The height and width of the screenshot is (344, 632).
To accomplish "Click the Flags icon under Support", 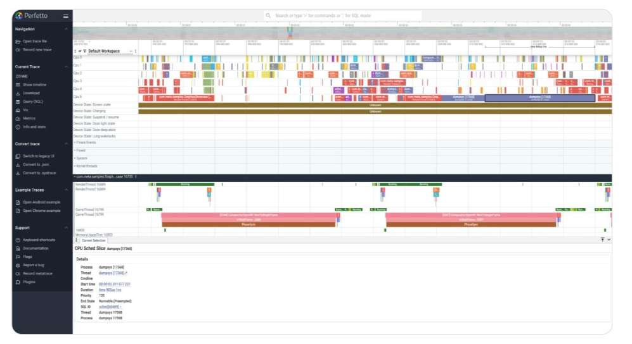I will 18,257.
